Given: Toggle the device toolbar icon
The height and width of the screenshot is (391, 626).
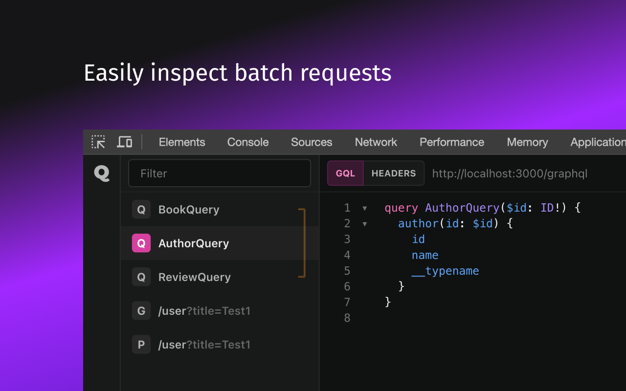Looking at the screenshot, I should coord(125,142).
